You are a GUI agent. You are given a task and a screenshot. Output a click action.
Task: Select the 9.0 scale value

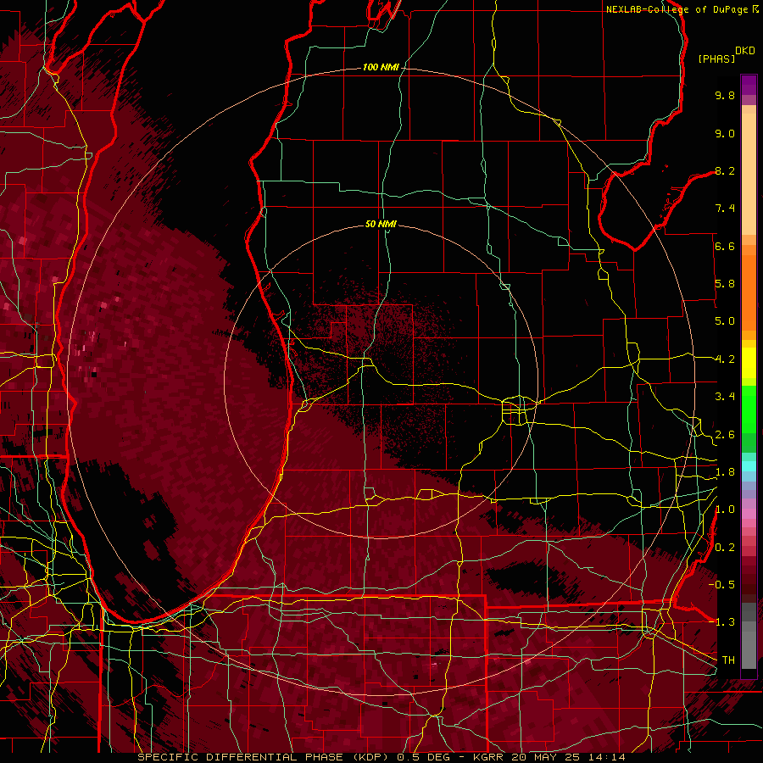[x=725, y=133]
